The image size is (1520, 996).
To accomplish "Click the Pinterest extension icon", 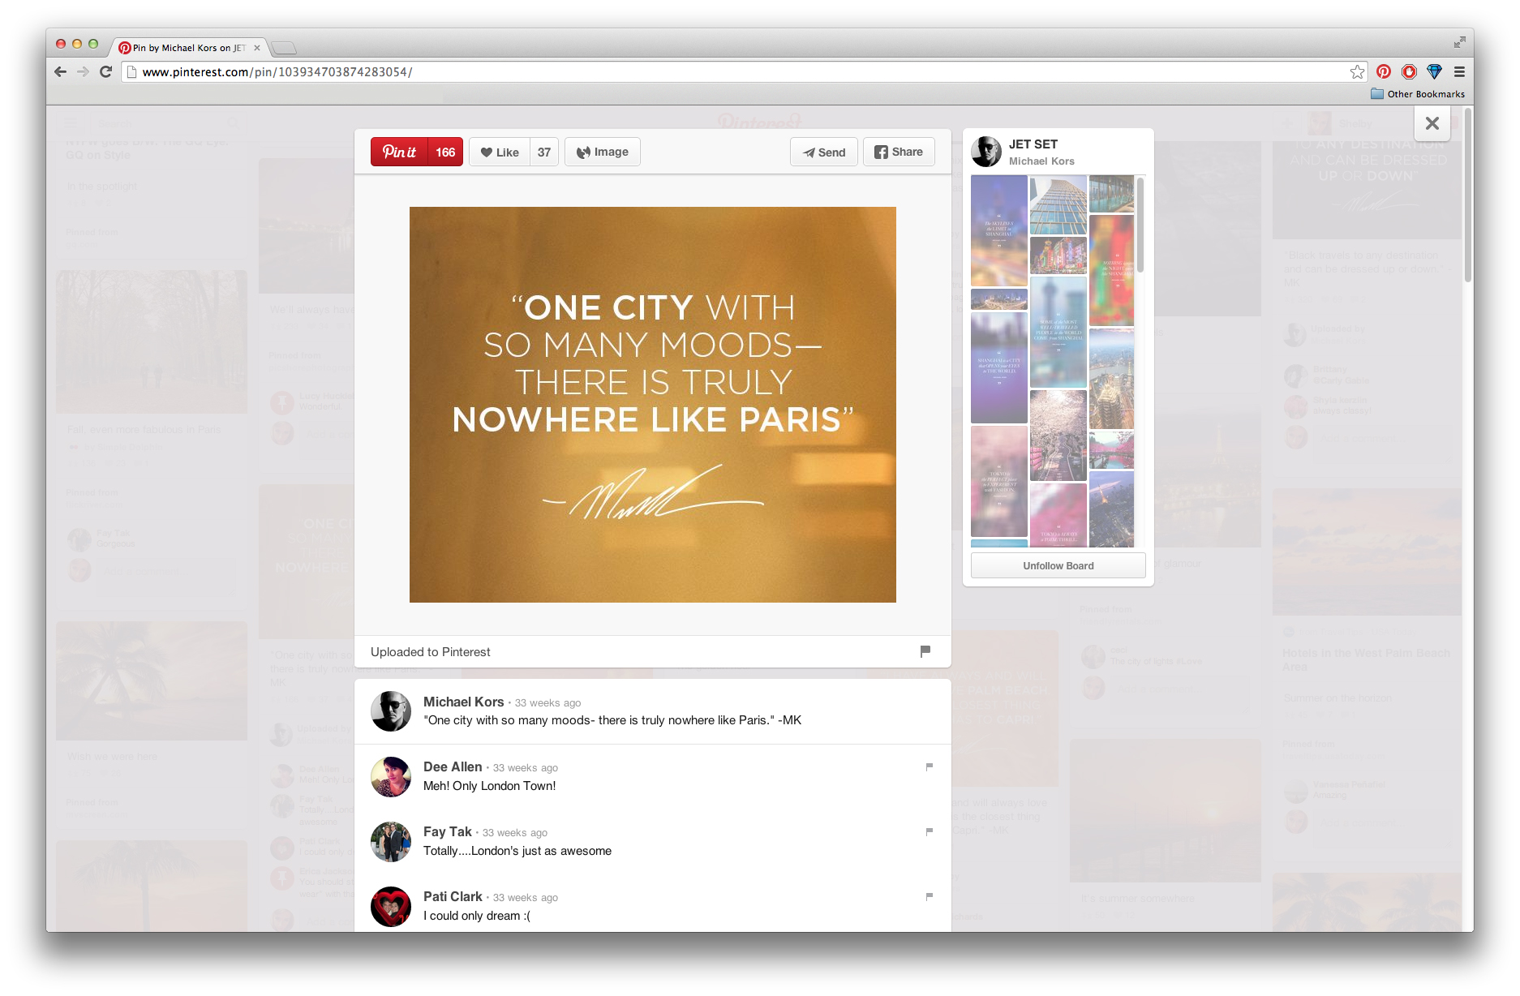I will (x=1384, y=71).
